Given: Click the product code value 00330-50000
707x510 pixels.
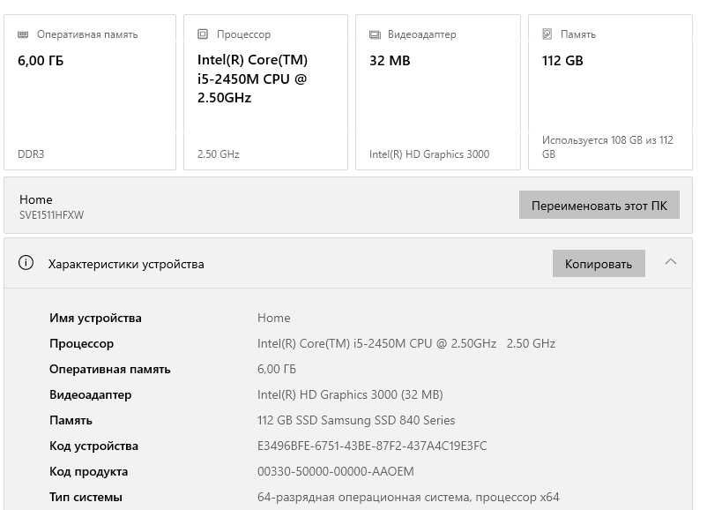Looking at the screenshot, I should click(335, 471).
